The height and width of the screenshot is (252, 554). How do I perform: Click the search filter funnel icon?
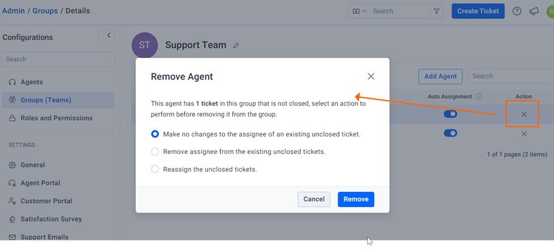coord(437,11)
